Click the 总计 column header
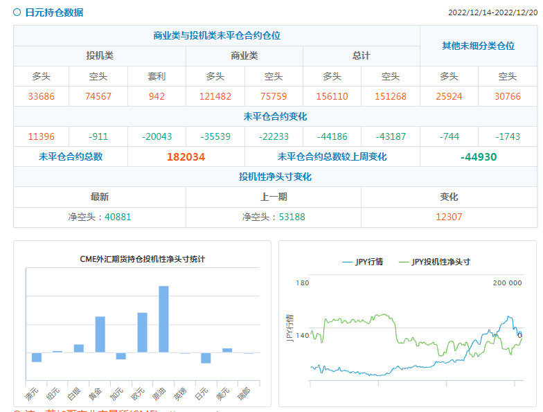Image resolution: width=543 pixels, height=412 pixels. [361, 56]
